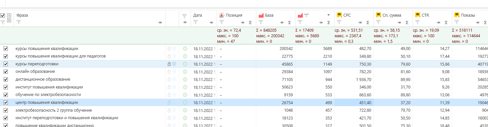Open sigma aggregate menu for Сп. сумма column

click(x=407, y=23)
